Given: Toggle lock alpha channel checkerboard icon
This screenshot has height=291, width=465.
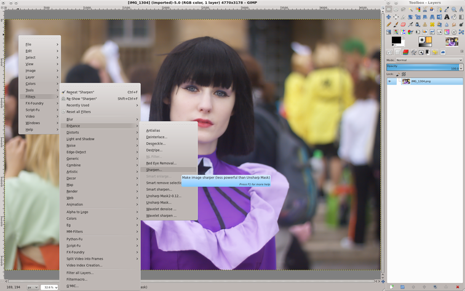Looking at the screenshot, I should (x=403, y=74).
